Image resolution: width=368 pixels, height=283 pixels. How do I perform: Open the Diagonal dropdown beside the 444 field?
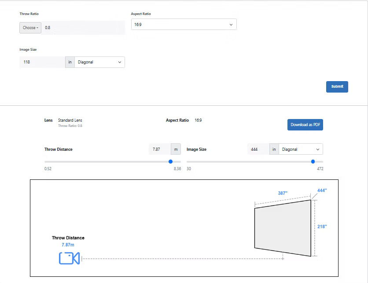[301, 149]
